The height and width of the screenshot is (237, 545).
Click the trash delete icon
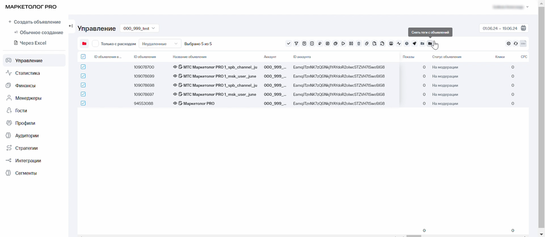359,44
